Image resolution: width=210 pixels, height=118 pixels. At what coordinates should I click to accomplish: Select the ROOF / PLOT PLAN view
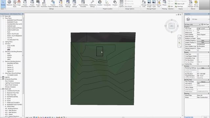pos(13,34)
